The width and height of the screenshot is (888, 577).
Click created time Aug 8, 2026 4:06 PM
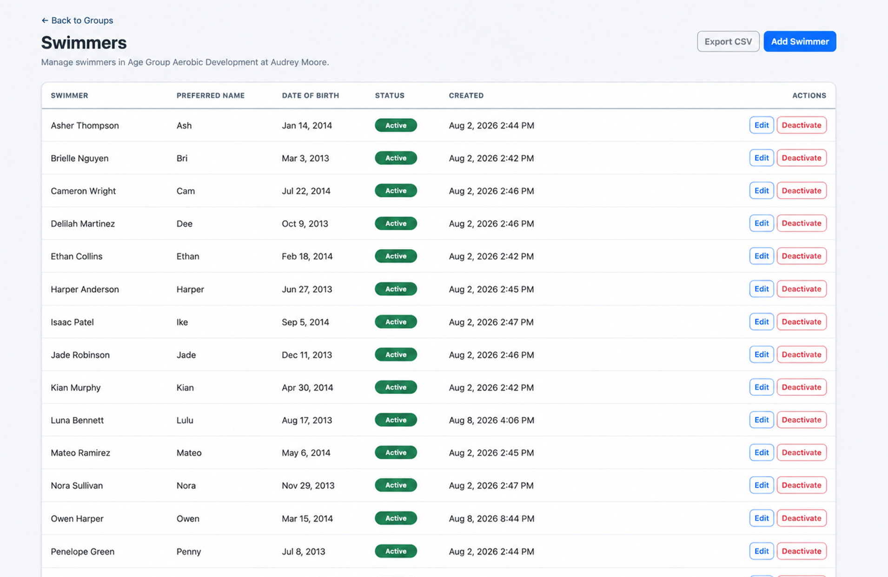pyautogui.click(x=491, y=420)
